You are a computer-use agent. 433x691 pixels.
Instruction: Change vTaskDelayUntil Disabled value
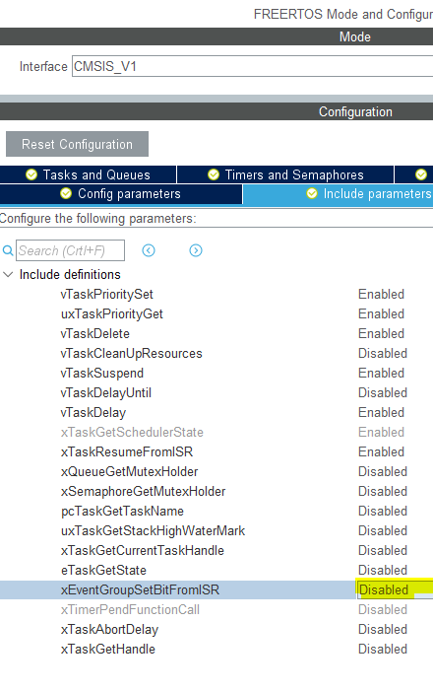[x=383, y=392]
